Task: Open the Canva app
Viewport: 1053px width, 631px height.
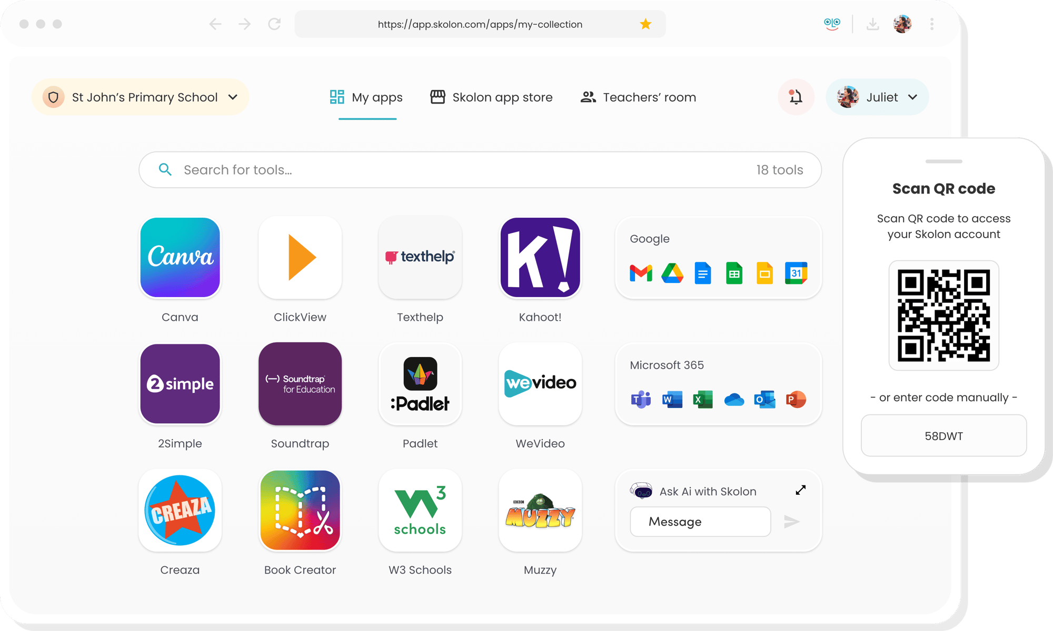Action: 180,258
